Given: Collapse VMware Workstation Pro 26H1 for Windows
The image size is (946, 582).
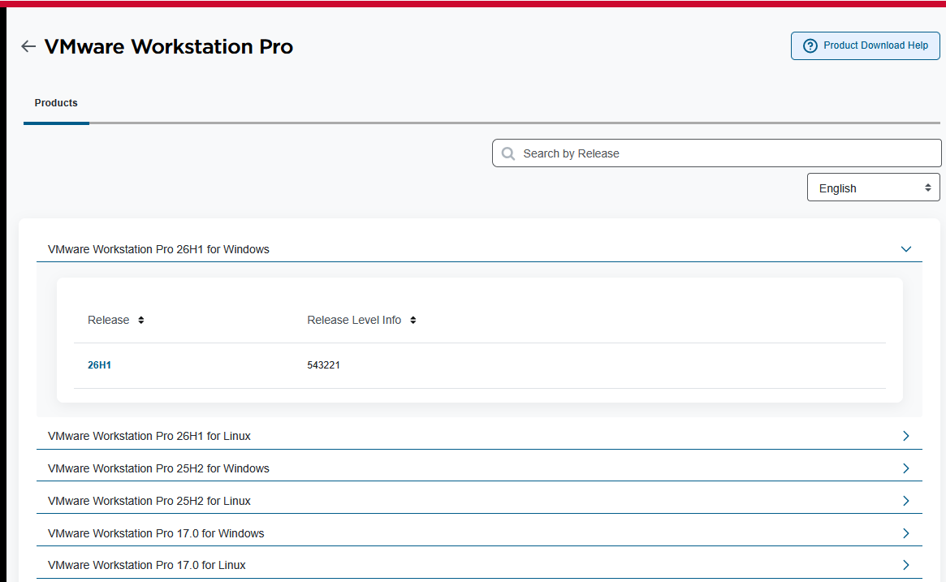Looking at the screenshot, I should click(905, 249).
